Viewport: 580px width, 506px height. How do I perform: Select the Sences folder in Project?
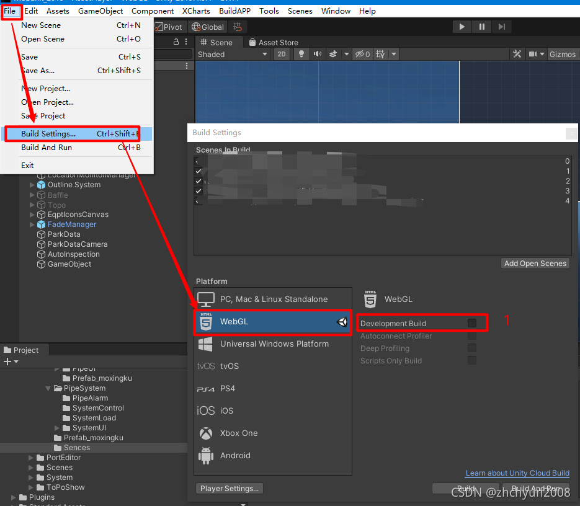(76, 448)
